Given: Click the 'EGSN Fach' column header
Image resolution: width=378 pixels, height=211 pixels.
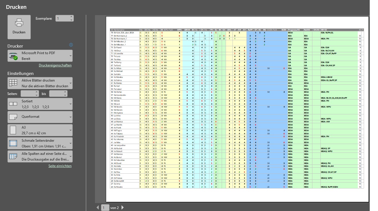Looking at the screenshot, I should click(272, 30).
